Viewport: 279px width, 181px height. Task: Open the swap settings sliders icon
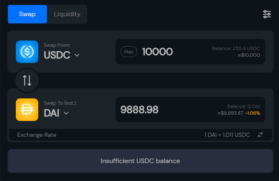[267, 14]
